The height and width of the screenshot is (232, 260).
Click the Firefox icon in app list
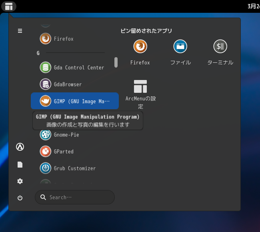point(46,39)
